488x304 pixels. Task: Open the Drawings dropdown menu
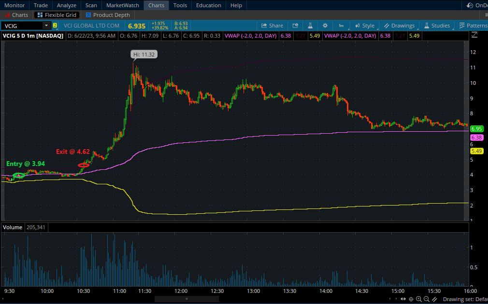coord(399,26)
